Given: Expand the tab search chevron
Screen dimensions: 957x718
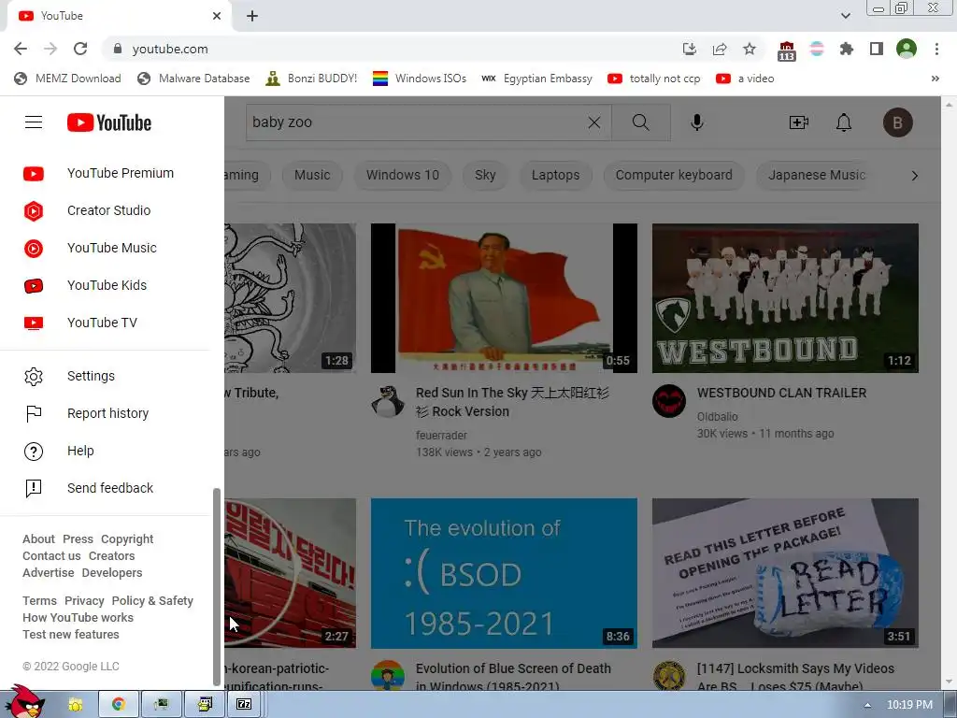Looking at the screenshot, I should tap(846, 16).
